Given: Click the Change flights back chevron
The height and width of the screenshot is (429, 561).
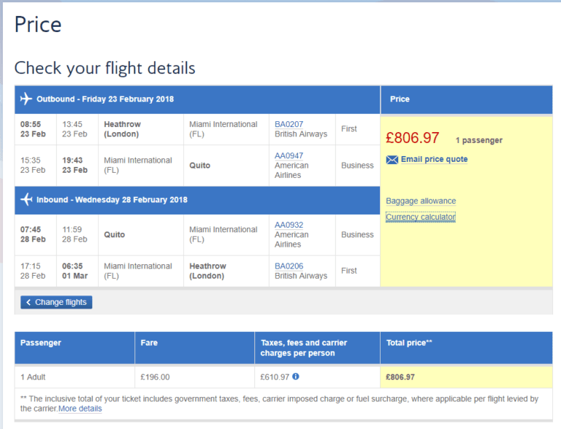Looking at the screenshot, I should (x=28, y=302).
